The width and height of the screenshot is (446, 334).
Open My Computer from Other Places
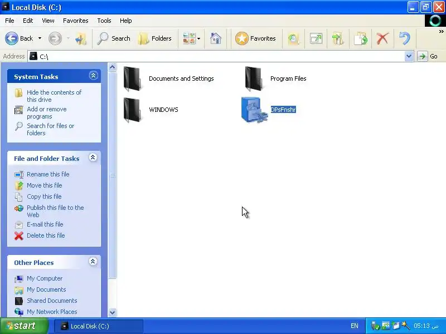[x=45, y=278]
